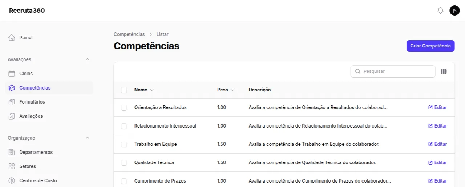Open Formulários in the sidebar
Image resolution: width=465 pixels, height=187 pixels.
[x=49, y=102]
